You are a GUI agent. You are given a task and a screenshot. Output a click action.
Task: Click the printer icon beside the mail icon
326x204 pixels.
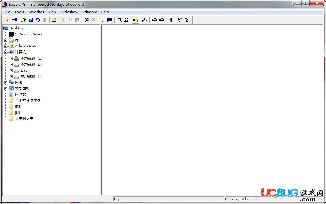154,20
